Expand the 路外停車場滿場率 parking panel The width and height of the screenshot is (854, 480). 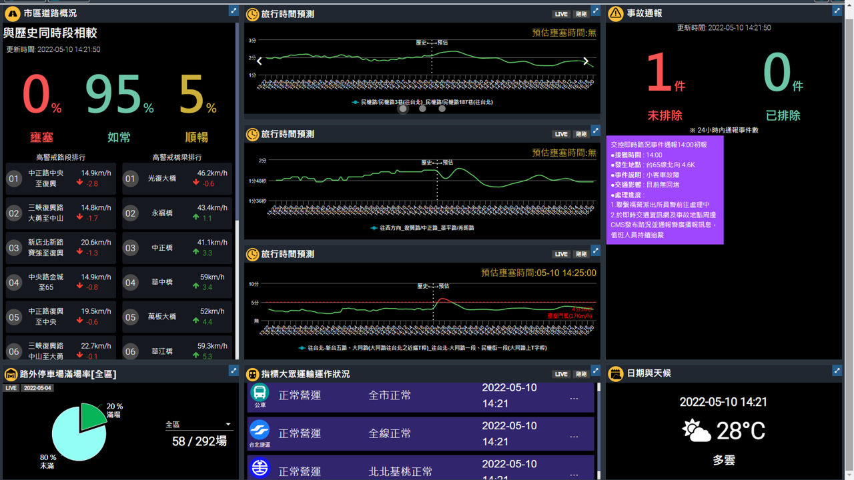coord(234,371)
